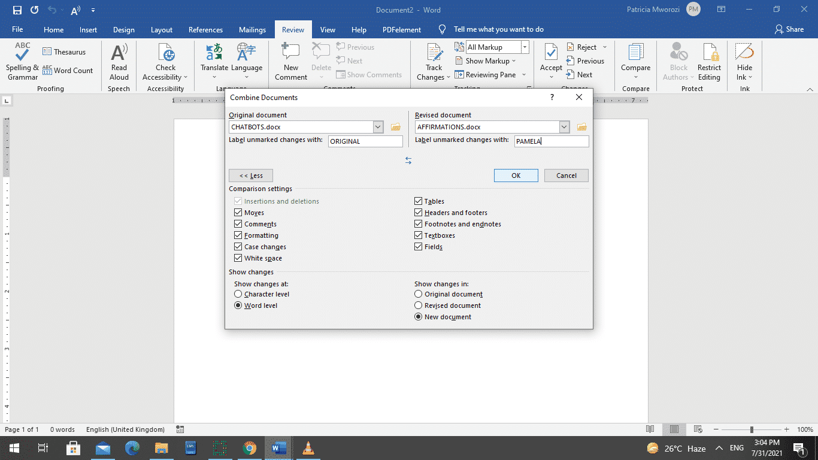
Task: Open the Design ribbon tab
Action: [123, 29]
